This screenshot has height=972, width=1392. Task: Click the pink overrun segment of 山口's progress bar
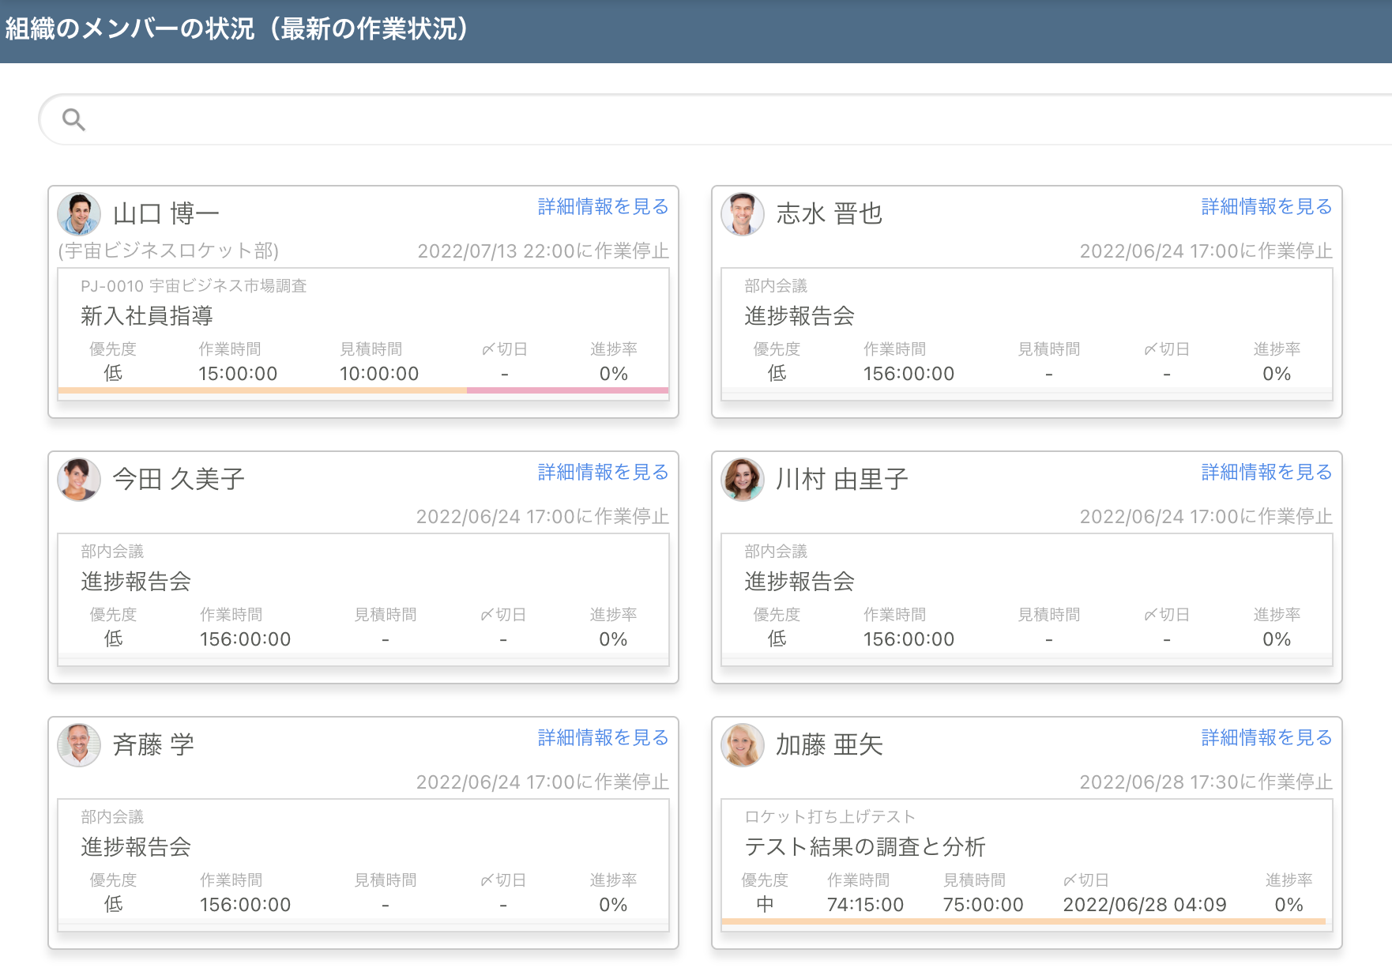[x=567, y=390]
